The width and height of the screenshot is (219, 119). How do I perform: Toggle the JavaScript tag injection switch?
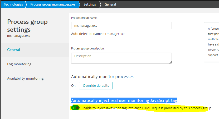point(75,108)
